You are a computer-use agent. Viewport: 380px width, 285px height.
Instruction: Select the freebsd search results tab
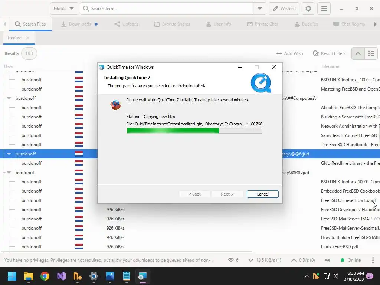pyautogui.click(x=15, y=38)
